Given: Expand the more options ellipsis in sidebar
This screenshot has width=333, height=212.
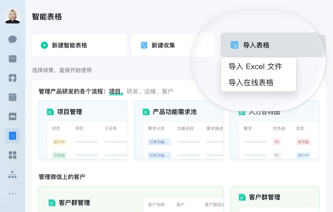Looking at the screenshot, I should point(12,193).
